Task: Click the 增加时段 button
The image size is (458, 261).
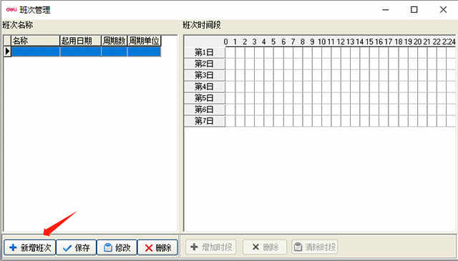Action: point(211,247)
